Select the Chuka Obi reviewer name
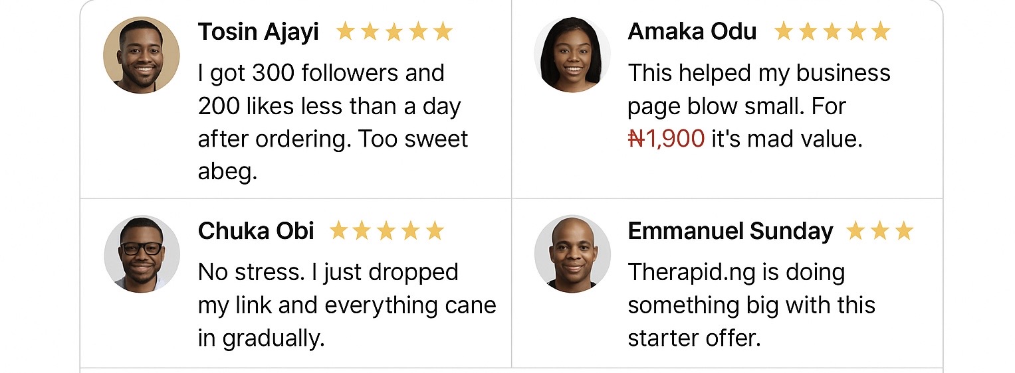 tap(256, 230)
